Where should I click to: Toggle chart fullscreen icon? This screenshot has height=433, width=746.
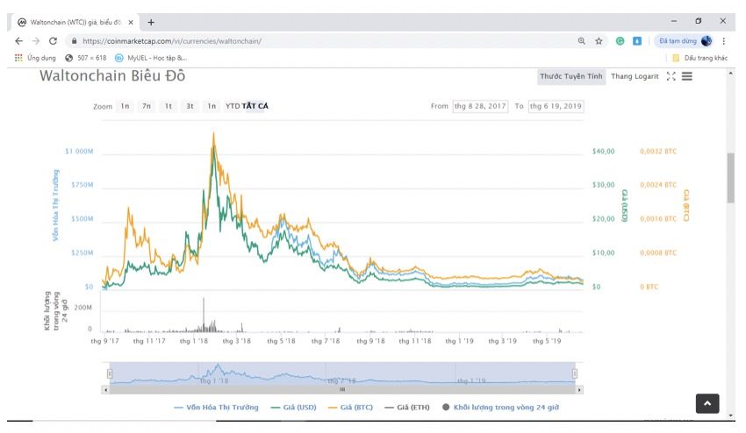(x=671, y=76)
